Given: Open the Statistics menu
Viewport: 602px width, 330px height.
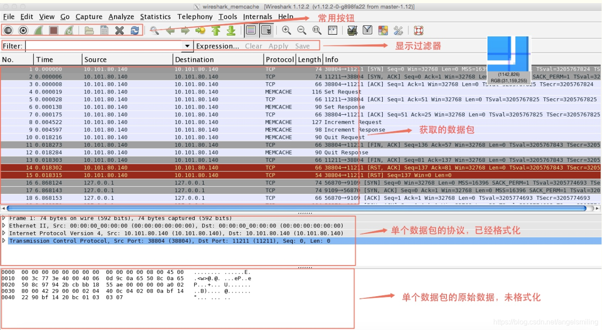Looking at the screenshot, I should [x=156, y=17].
